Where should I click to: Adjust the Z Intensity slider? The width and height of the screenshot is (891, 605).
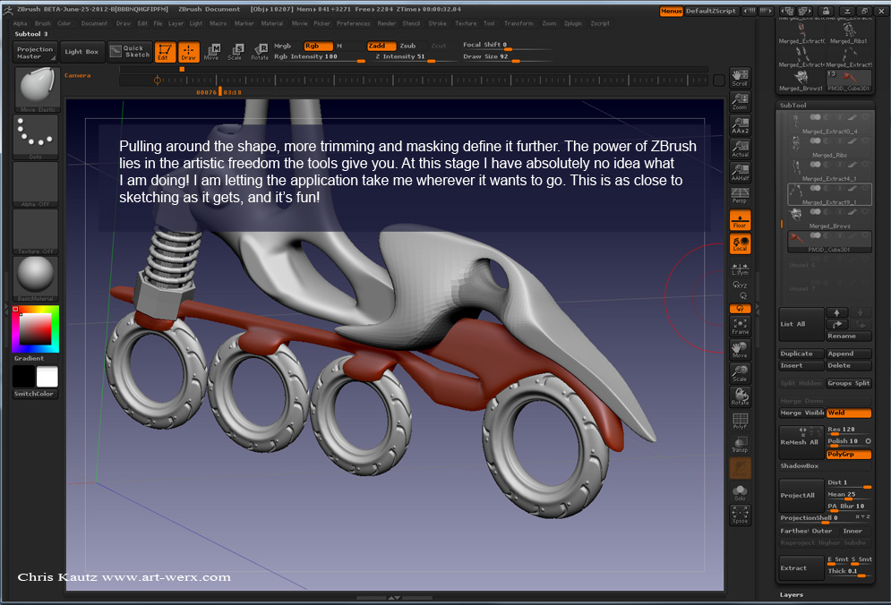coord(415,56)
